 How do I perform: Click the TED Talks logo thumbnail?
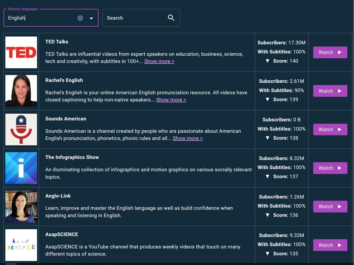tap(21, 53)
